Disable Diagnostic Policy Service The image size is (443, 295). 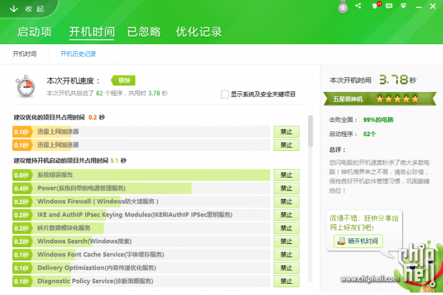pyautogui.click(x=286, y=281)
